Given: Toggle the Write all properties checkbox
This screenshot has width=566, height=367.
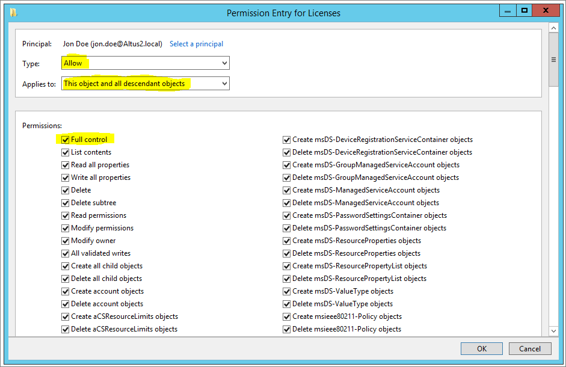Looking at the screenshot, I should click(66, 177).
